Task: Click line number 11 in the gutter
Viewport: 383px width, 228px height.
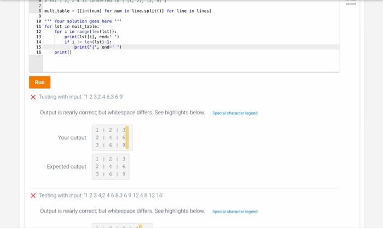Action: pyautogui.click(x=39, y=26)
